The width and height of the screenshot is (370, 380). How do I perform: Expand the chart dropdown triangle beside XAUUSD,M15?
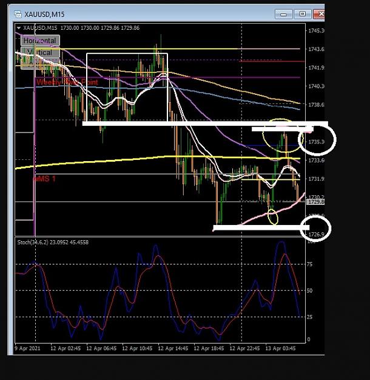19,28
